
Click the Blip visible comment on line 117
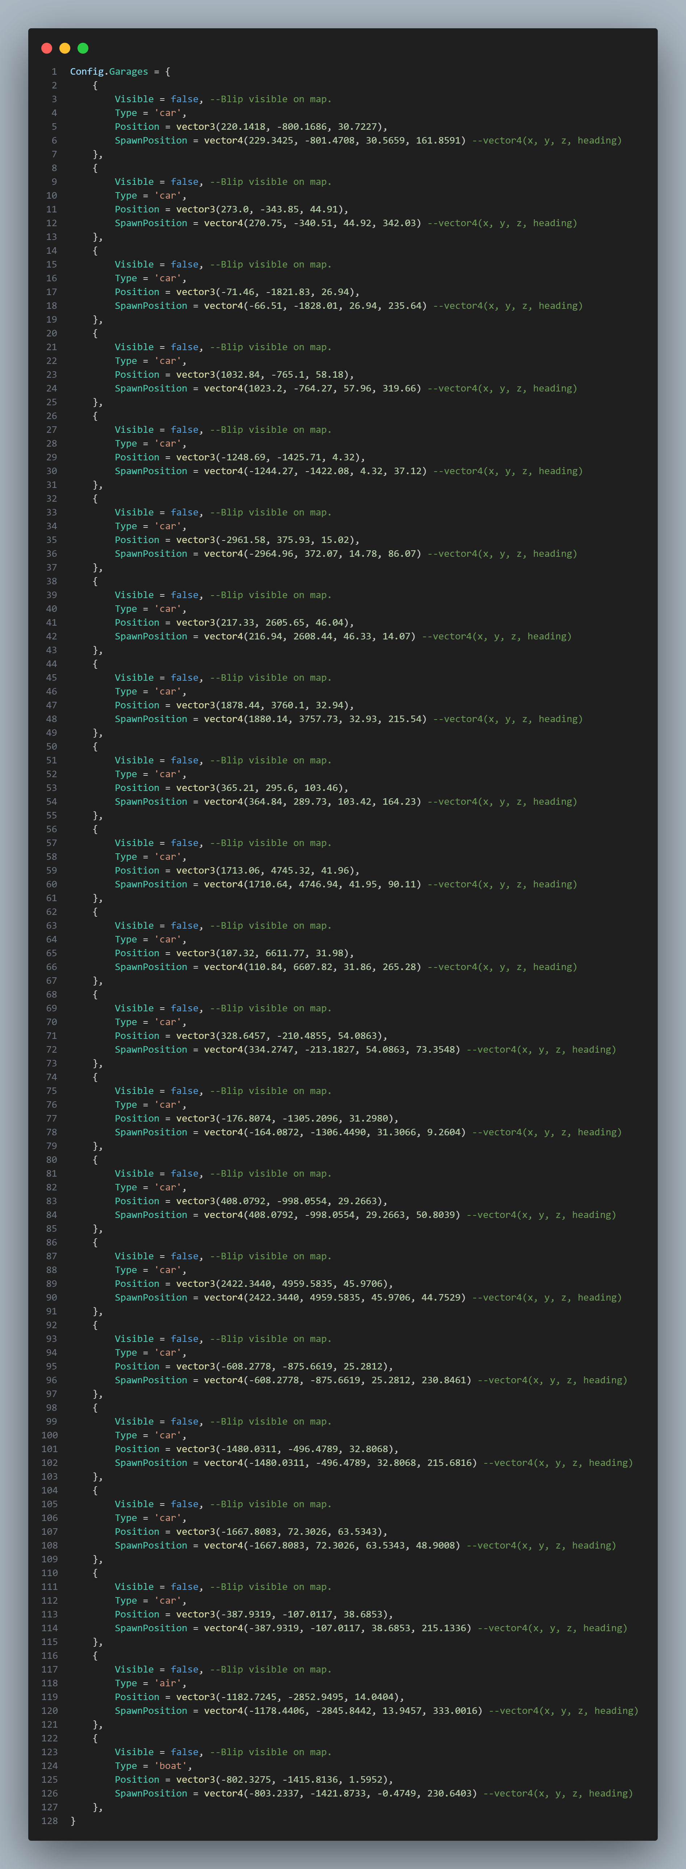[x=271, y=1670]
